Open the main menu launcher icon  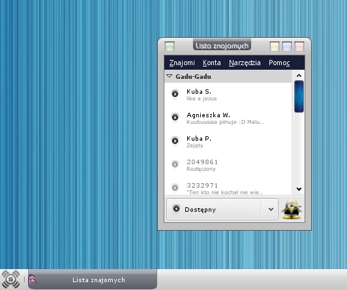point(11,280)
